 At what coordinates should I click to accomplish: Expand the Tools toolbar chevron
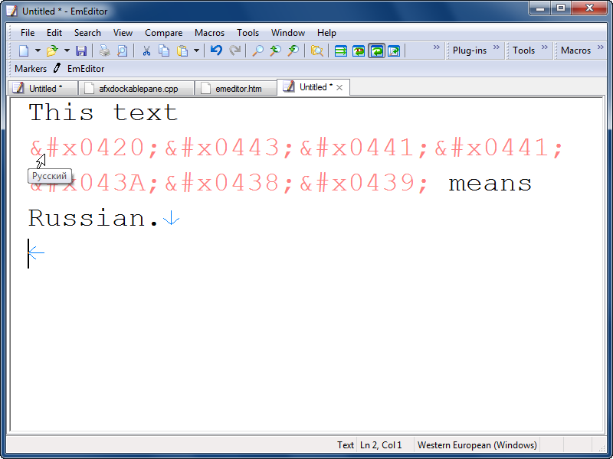point(544,47)
